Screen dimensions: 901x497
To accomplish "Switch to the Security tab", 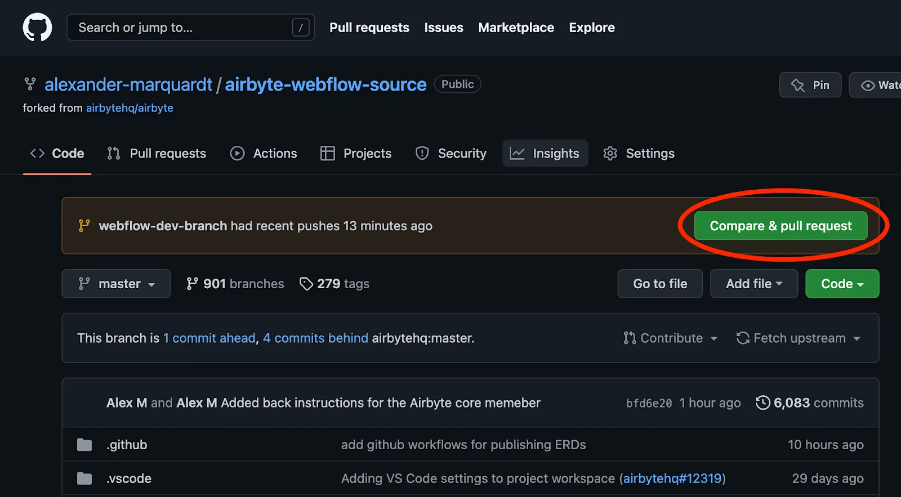I will coord(450,153).
